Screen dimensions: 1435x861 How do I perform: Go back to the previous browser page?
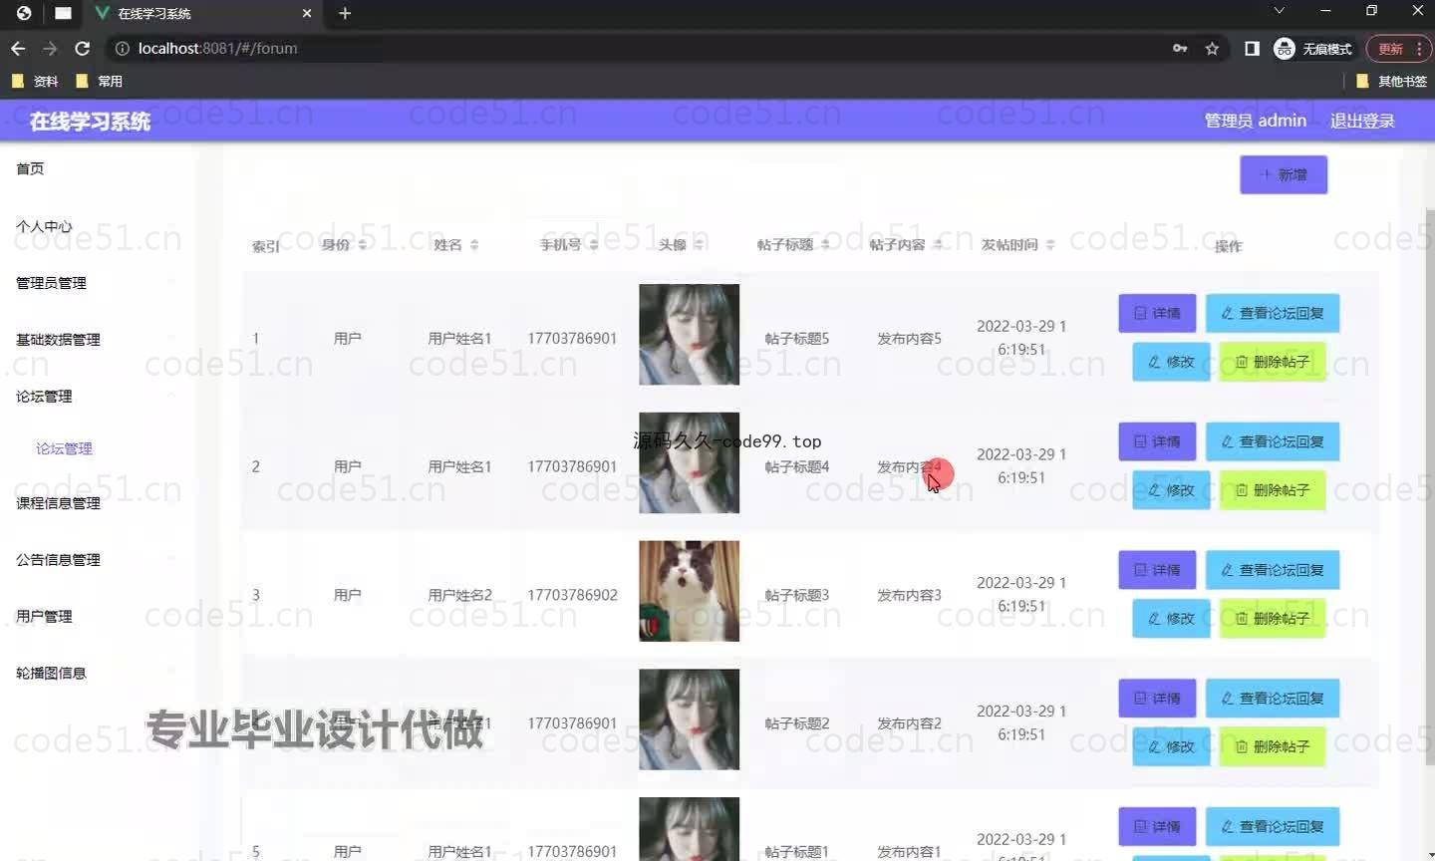tap(18, 48)
